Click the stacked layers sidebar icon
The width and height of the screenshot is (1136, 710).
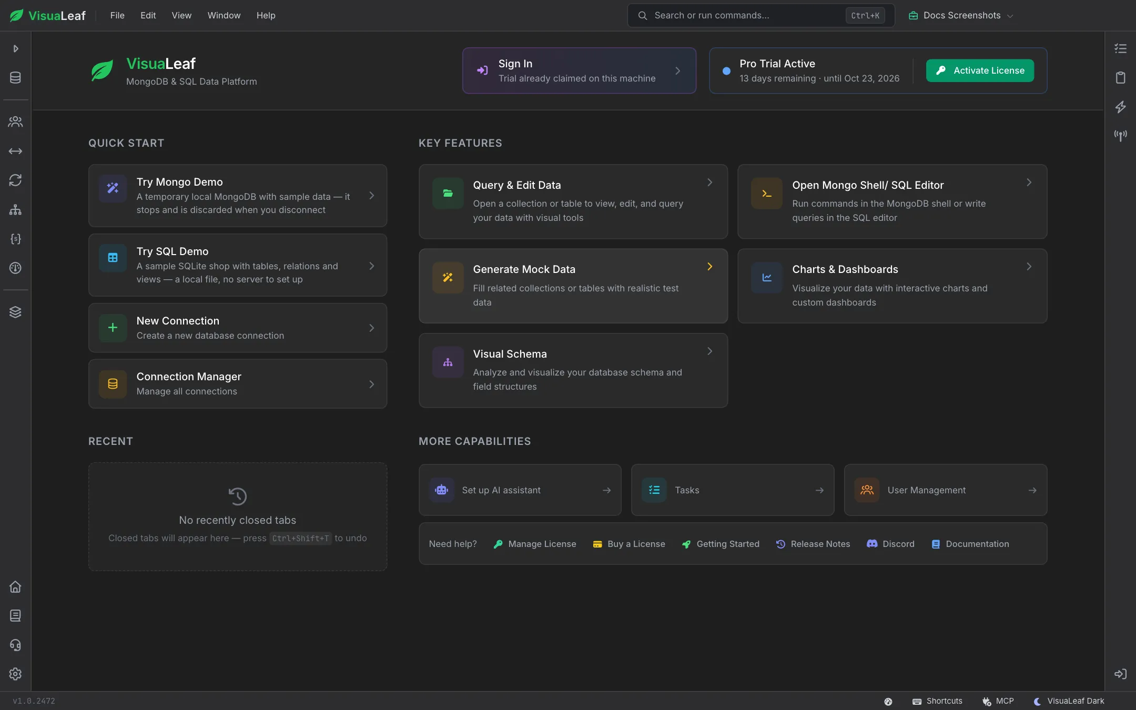[x=15, y=312]
